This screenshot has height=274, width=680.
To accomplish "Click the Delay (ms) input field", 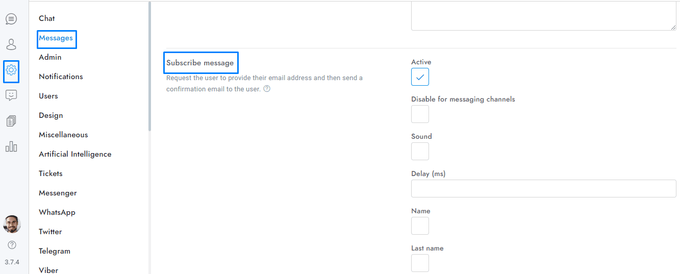I will click(543, 189).
